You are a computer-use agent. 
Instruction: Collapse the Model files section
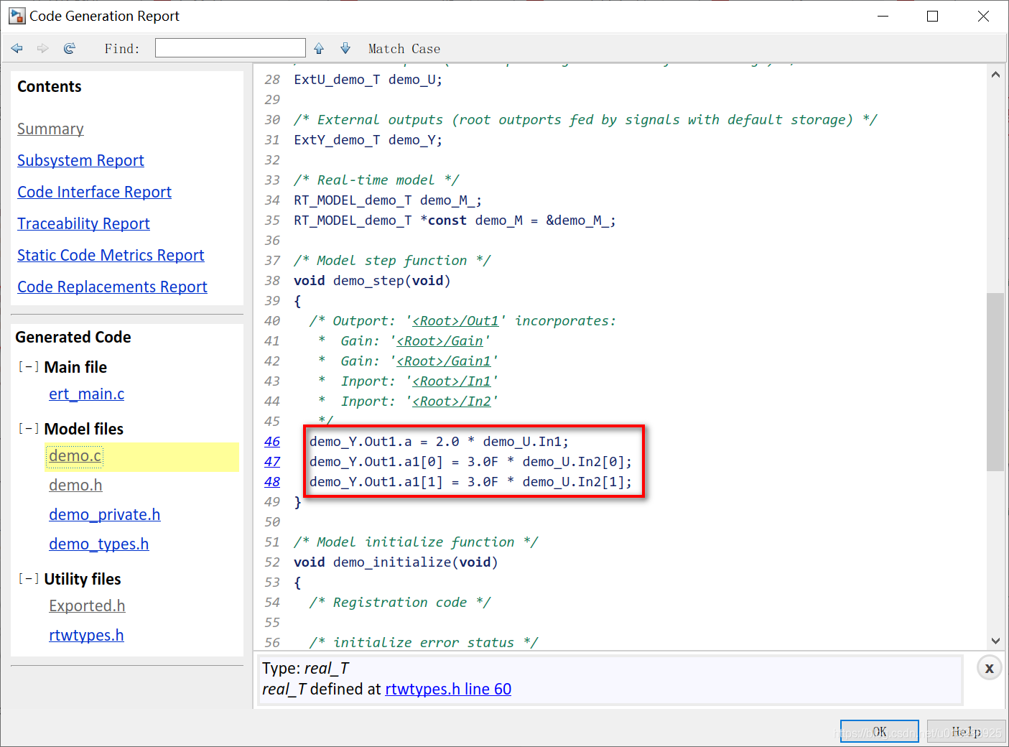[29, 429]
